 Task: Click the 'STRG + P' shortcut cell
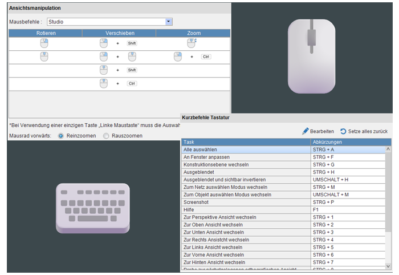tap(348, 202)
